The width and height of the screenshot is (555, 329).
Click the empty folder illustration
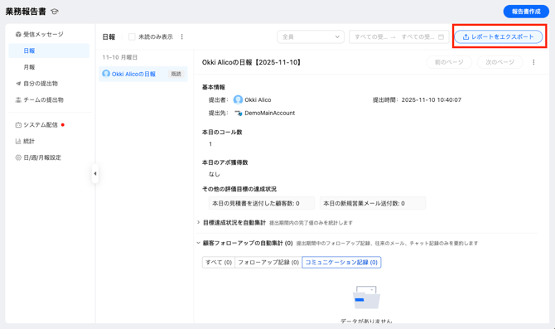(367, 298)
